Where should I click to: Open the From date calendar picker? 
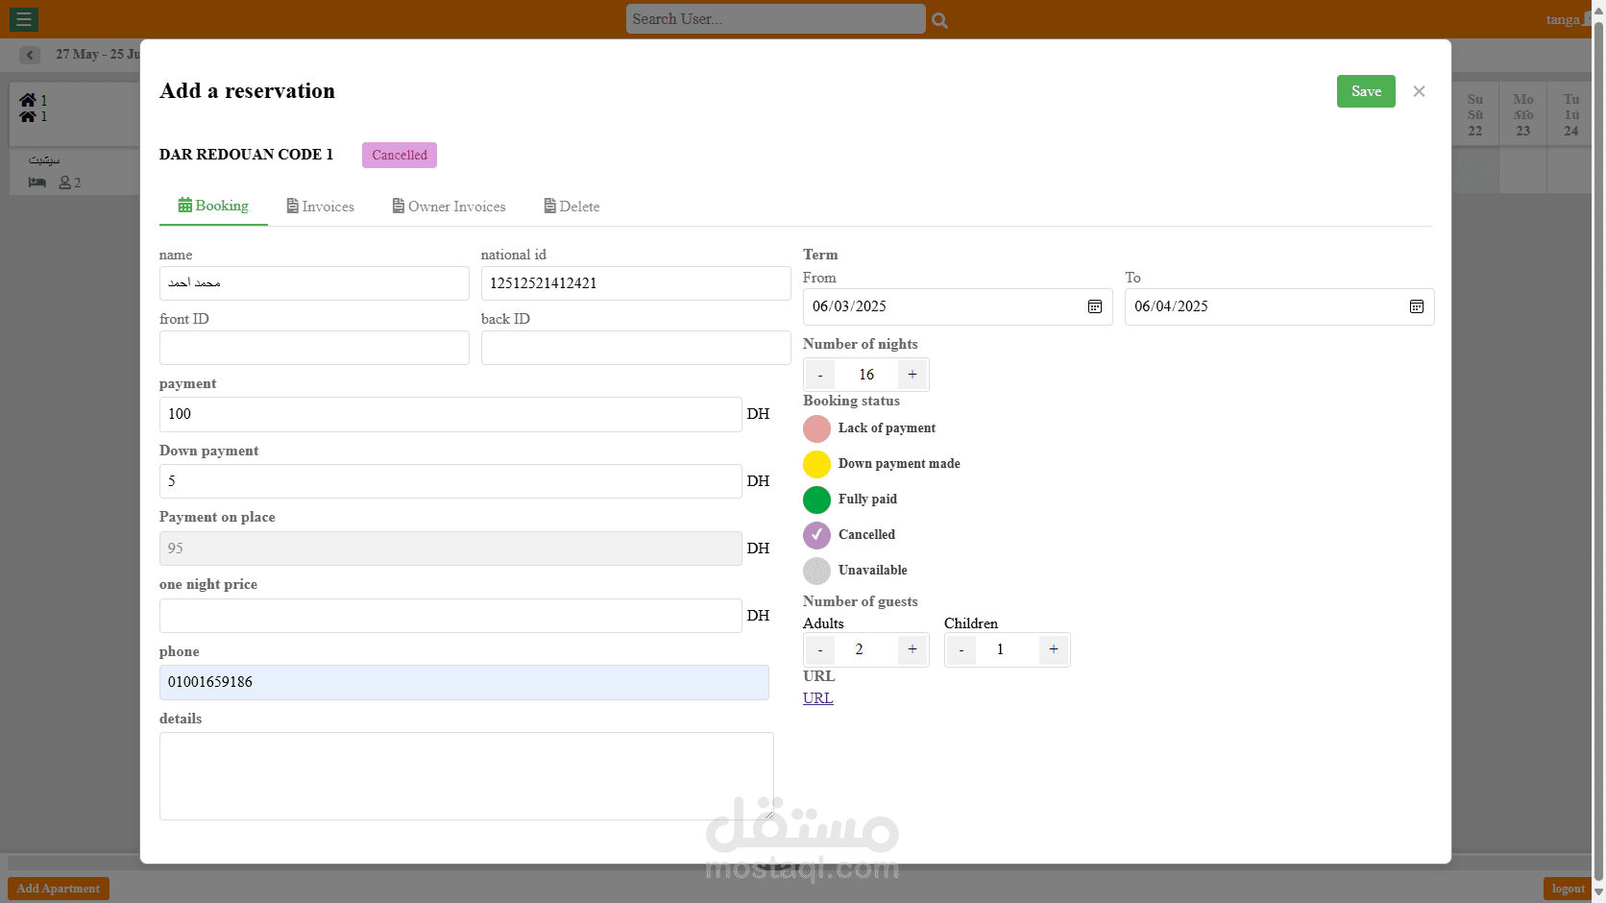tap(1094, 306)
